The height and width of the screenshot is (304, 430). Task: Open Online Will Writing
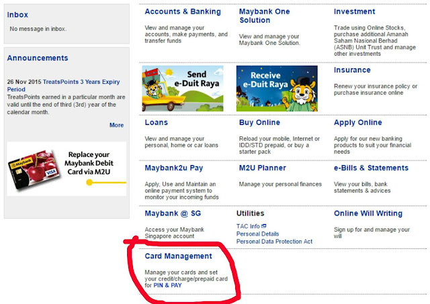(x=368, y=213)
